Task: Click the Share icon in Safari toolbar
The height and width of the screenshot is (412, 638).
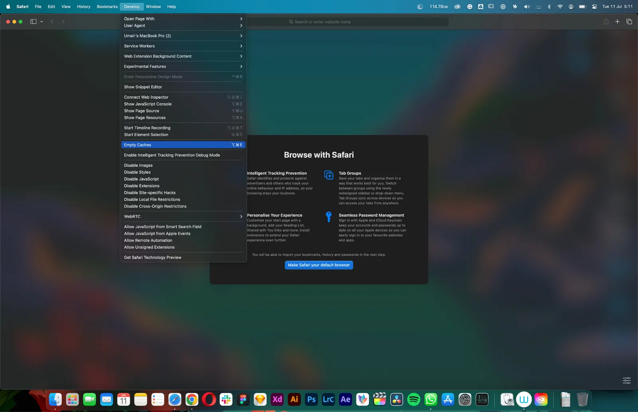Action: point(606,22)
